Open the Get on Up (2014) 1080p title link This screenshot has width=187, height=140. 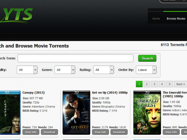point(110,93)
